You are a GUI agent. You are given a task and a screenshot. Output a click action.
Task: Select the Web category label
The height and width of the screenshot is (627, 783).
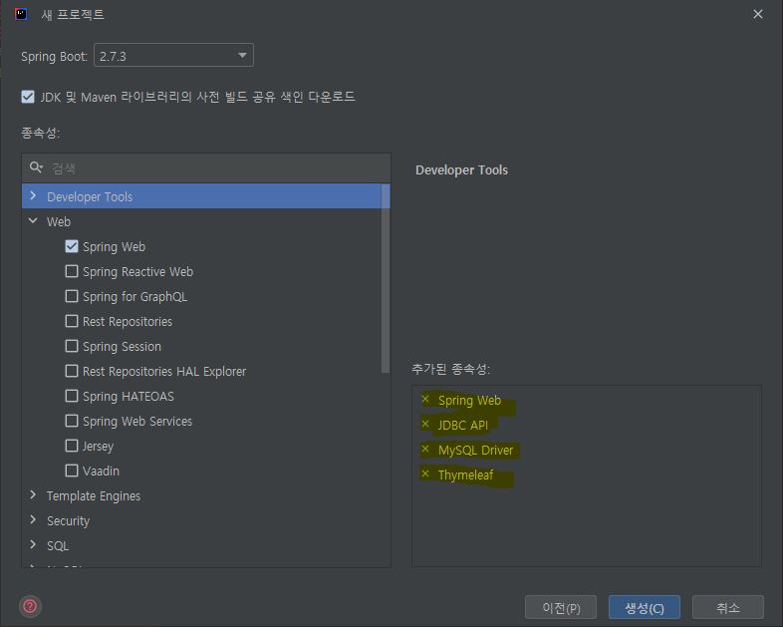[x=59, y=222]
